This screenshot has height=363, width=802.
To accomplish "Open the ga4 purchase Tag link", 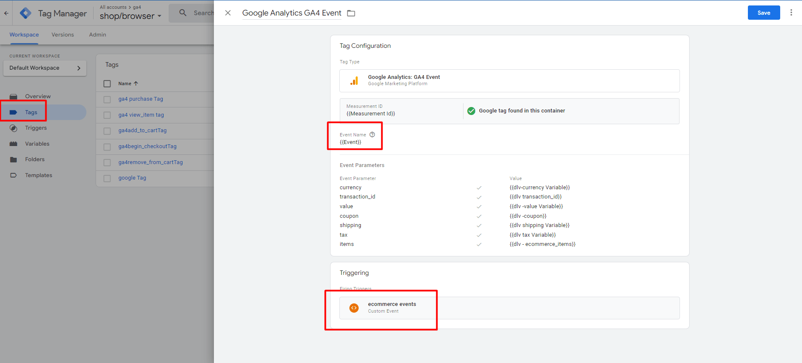I will click(x=141, y=99).
